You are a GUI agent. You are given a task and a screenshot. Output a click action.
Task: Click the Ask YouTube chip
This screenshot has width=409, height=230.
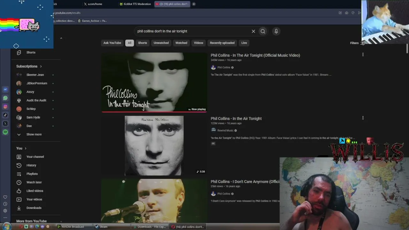[x=112, y=43]
